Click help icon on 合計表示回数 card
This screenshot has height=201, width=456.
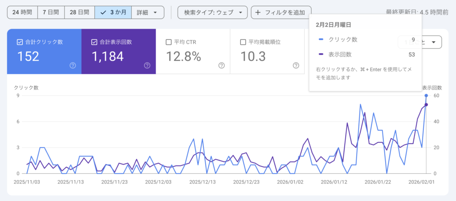(147, 65)
